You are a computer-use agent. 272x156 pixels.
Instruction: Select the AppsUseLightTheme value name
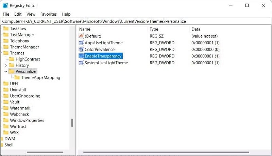pyautogui.click(x=104, y=42)
